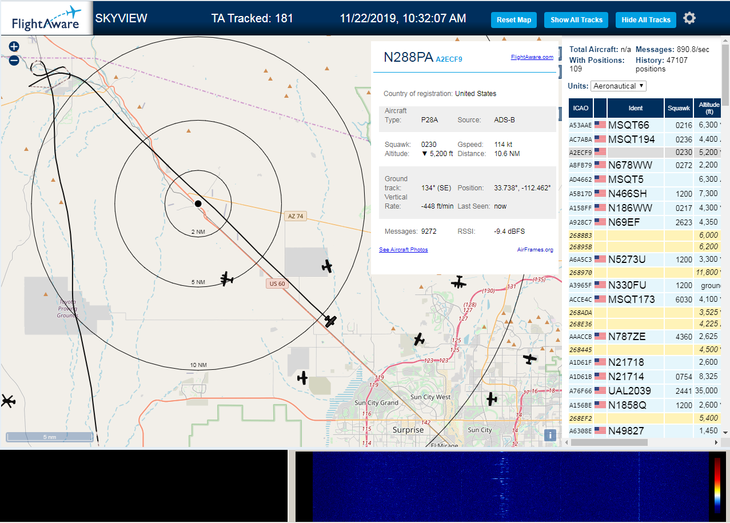Select aircraft icon beside the 5 NM label
Viewport: 730px width, 523px height.
tap(228, 278)
